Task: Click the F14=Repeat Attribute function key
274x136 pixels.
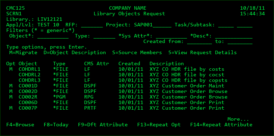Action: pyautogui.click(x=221, y=125)
